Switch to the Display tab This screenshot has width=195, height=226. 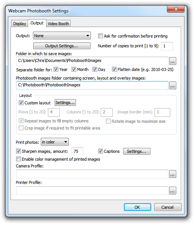point(19,24)
